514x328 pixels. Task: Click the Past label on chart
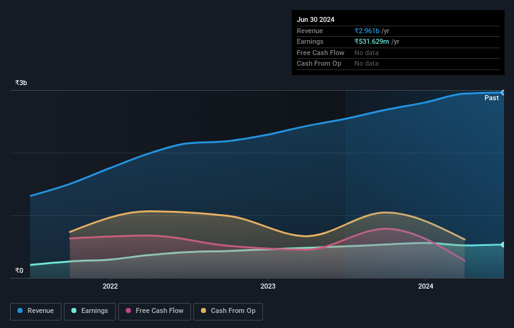tap(491, 98)
